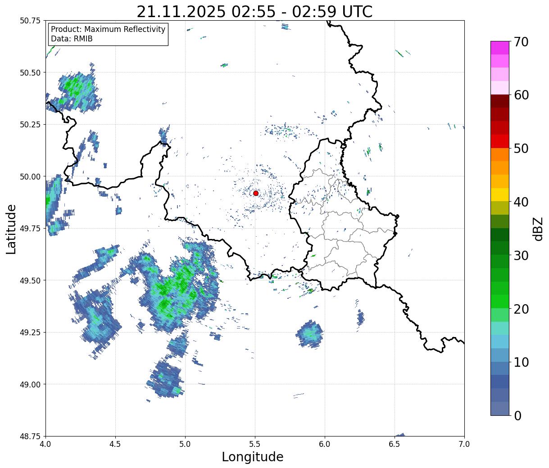Pick the magenta band at the colorbar top

[499, 48]
